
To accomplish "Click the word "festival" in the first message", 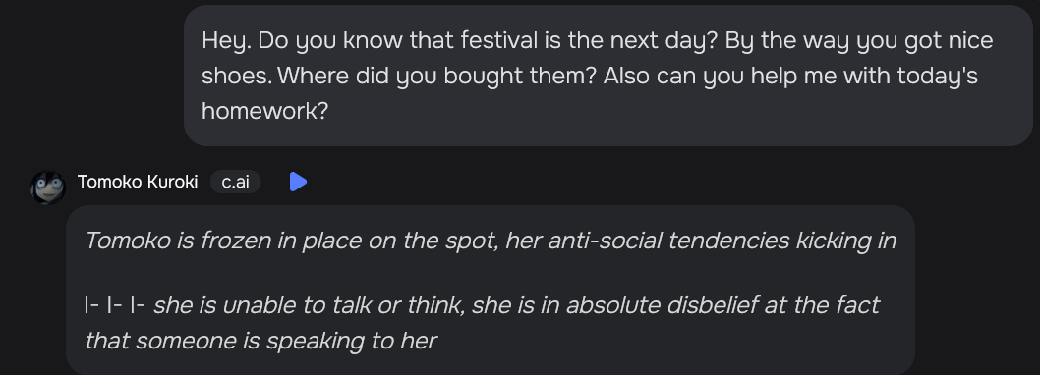I will 500,40.
